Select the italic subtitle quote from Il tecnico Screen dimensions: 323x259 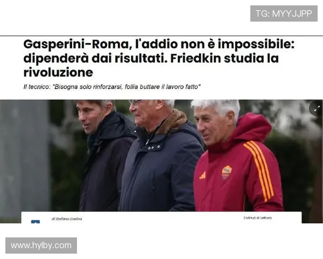pyautogui.click(x=112, y=87)
